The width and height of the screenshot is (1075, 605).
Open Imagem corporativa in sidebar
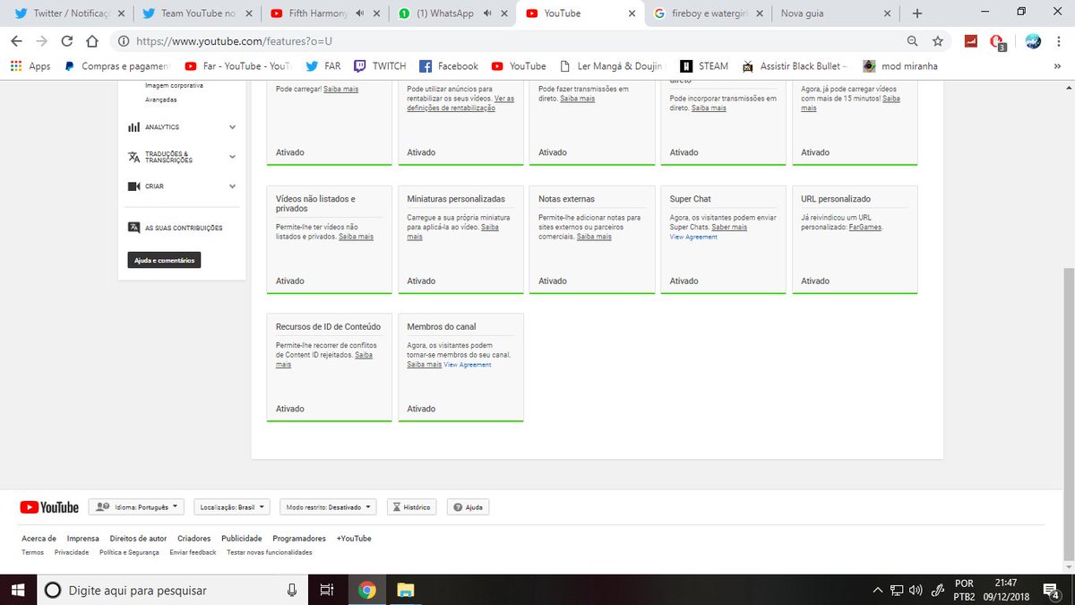point(174,85)
